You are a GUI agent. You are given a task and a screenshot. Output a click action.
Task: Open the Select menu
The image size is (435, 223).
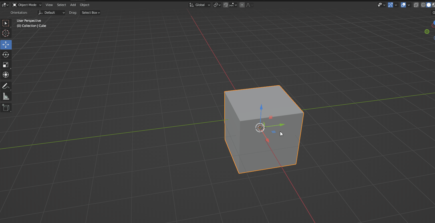point(61,5)
